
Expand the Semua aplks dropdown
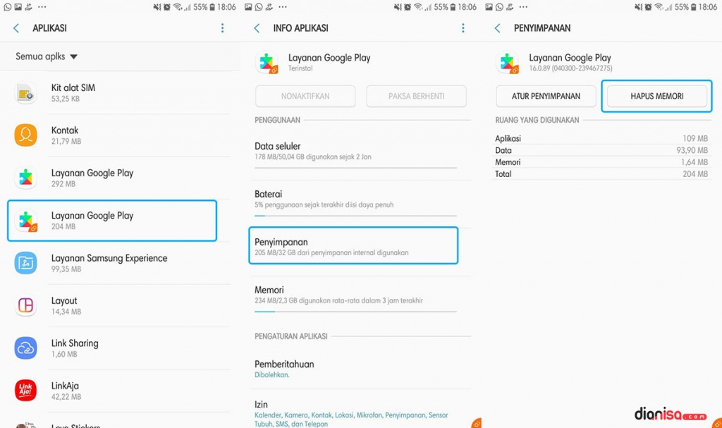[47, 56]
